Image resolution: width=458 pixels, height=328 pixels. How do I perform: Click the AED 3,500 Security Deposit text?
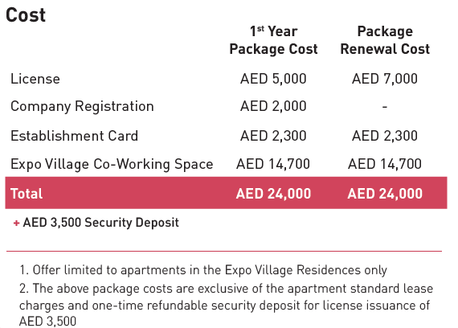tap(100, 223)
